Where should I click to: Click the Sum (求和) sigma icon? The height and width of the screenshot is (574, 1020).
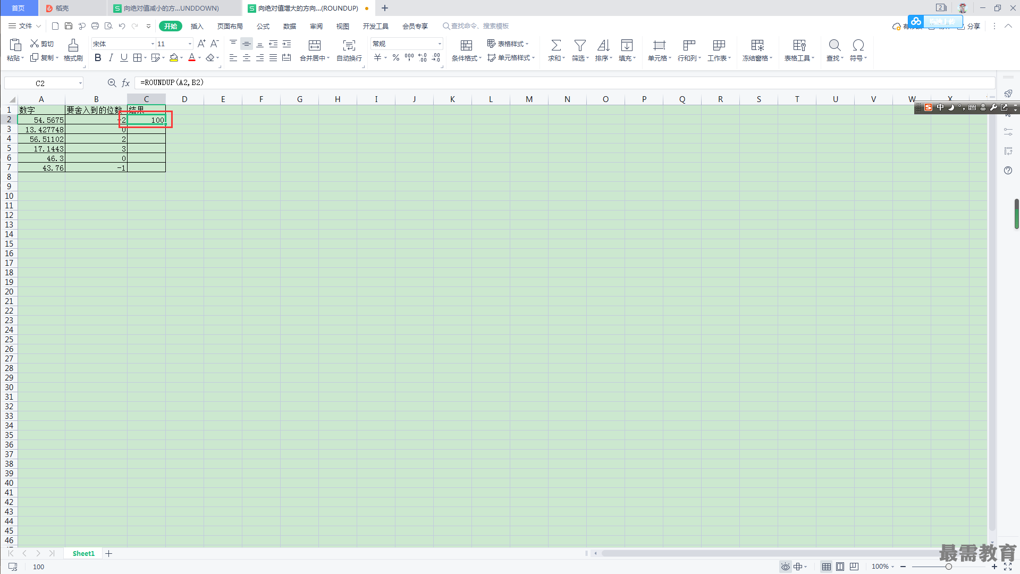point(556,45)
